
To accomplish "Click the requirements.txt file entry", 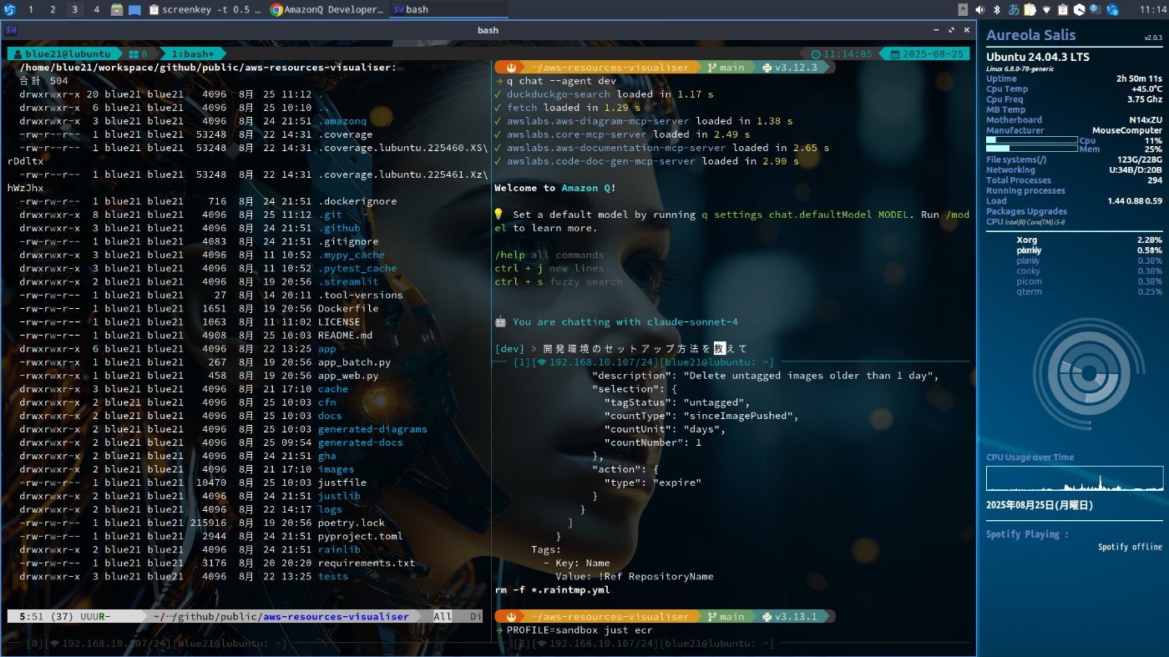I will (x=367, y=563).
